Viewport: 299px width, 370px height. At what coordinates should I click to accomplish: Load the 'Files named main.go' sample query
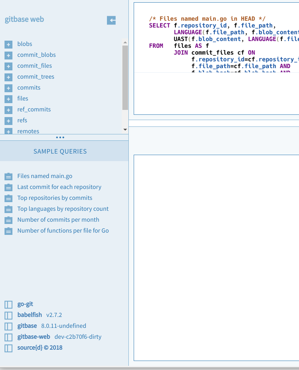pos(45,176)
